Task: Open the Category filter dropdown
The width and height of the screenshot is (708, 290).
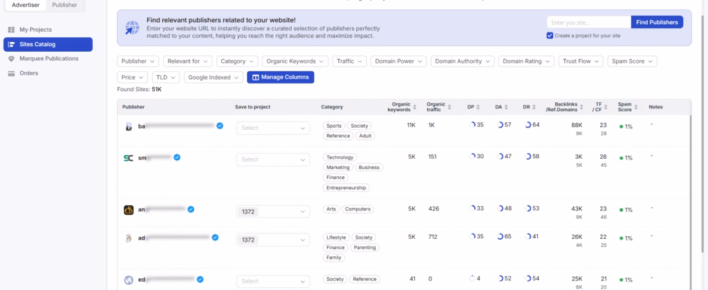Action: [237, 61]
